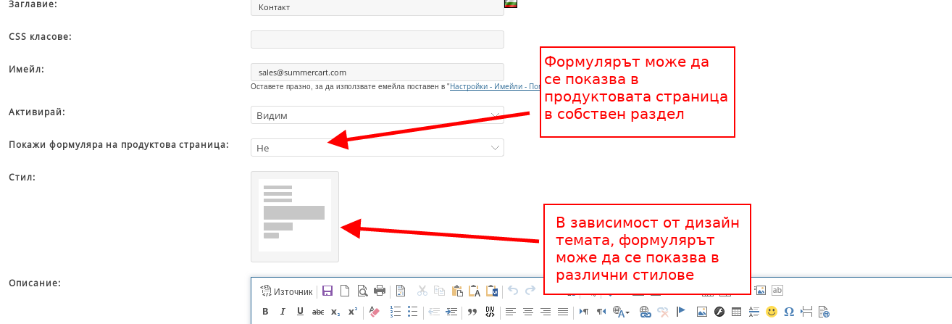Click the Save icon in editor toolbar
952x324 pixels.
pos(327,291)
